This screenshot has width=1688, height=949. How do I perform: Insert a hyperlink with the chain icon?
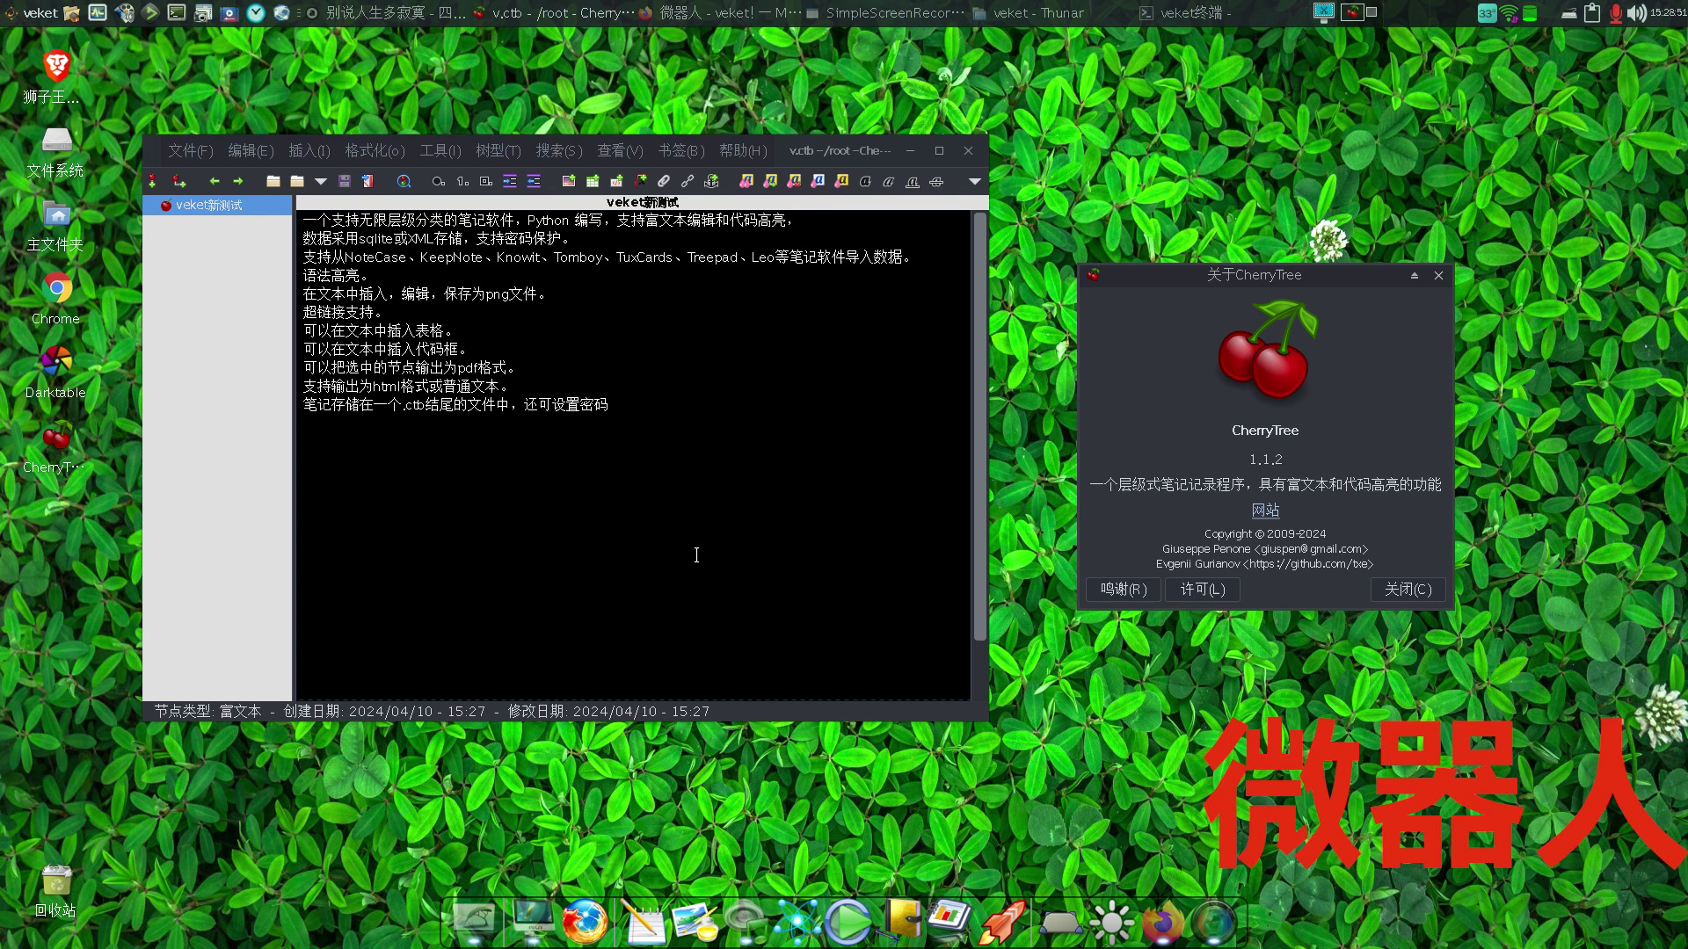pos(688,181)
